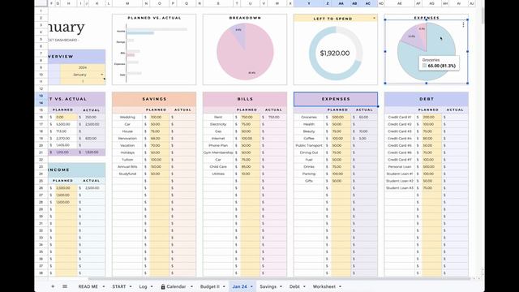Open START tab dropdown arrow

131,286
